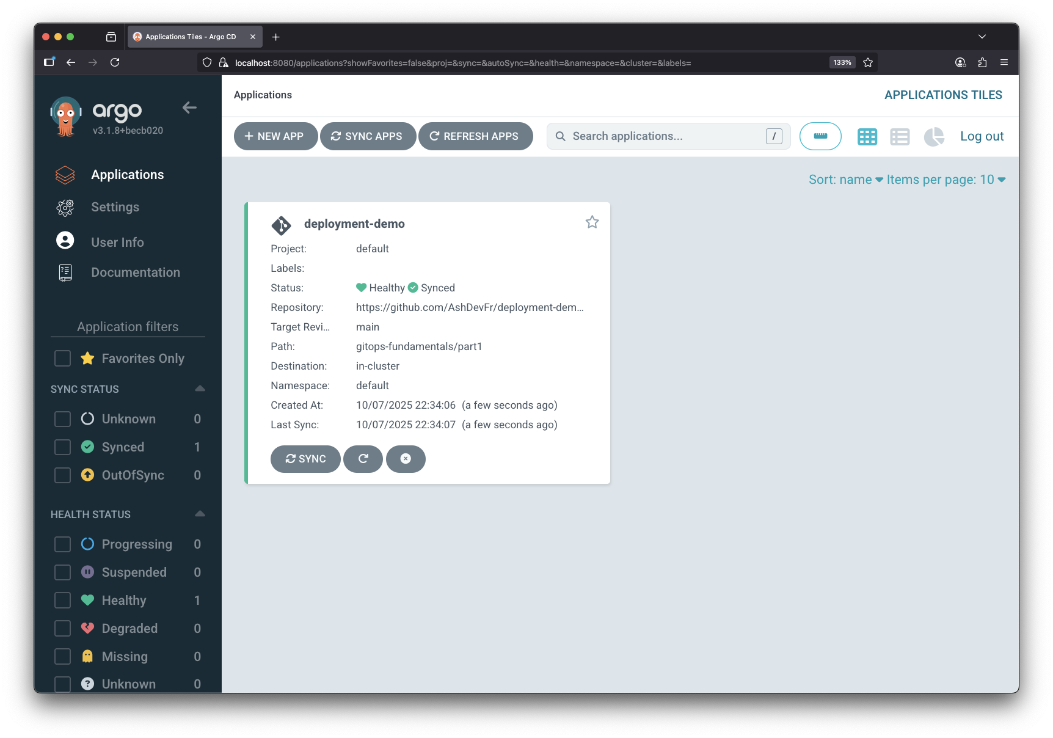This screenshot has width=1053, height=738.
Task: Switch to list view
Action: coord(900,137)
